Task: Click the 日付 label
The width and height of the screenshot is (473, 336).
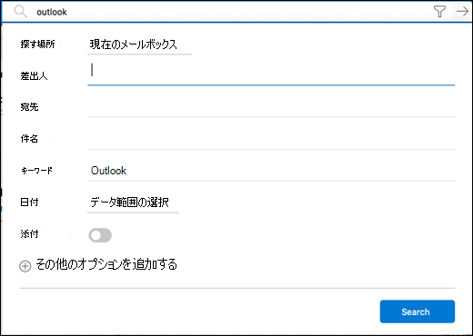Action: [29, 202]
